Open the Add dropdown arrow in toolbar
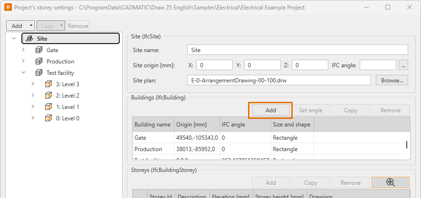The height and width of the screenshot is (198, 421). [31, 26]
